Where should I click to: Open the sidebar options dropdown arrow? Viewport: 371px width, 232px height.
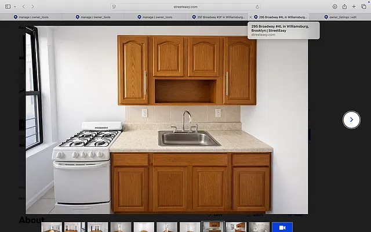pyautogui.click(x=15, y=6)
